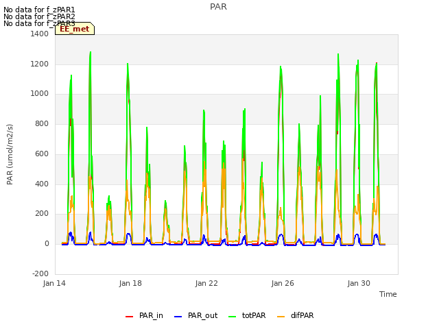Click the 800 y-axis tick label

click(42, 123)
